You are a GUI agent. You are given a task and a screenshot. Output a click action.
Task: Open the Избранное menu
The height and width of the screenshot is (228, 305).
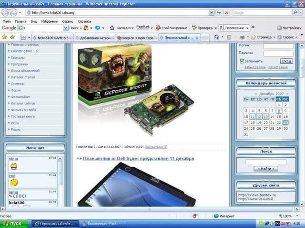click(x=50, y=21)
